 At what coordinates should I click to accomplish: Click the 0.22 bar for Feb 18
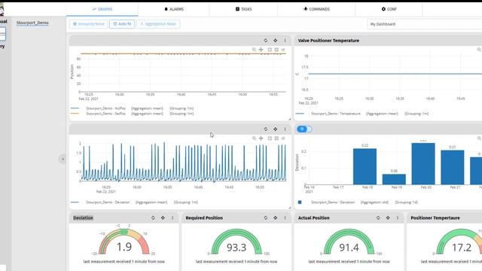click(x=365, y=166)
